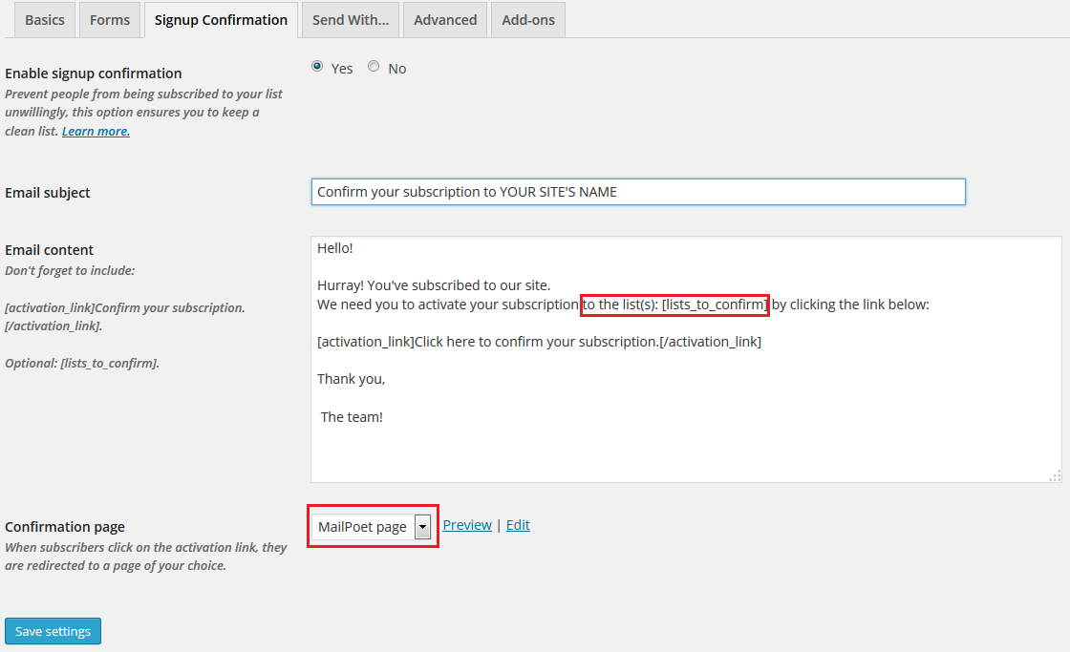The image size is (1070, 652).
Task: Click the Email subject label
Action: (48, 193)
